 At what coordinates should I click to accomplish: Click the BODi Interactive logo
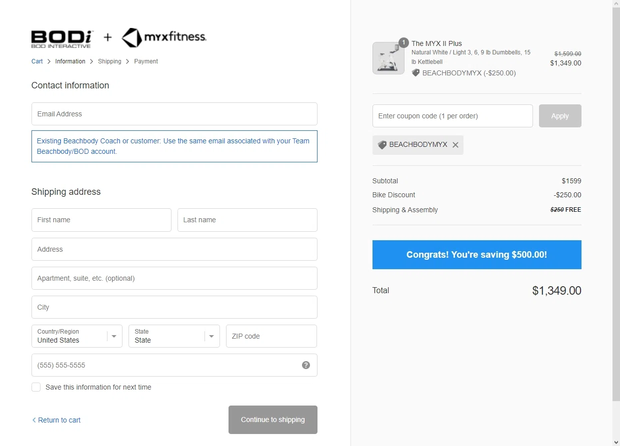point(62,38)
